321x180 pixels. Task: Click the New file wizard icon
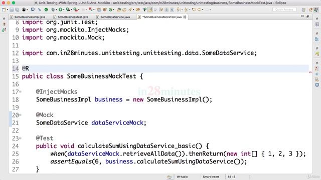pyautogui.click(x=4, y=9)
